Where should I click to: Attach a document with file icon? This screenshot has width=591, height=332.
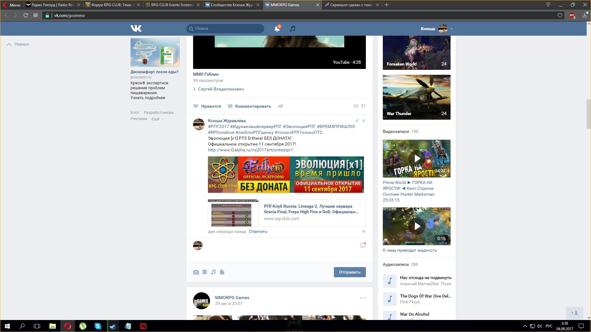click(x=222, y=272)
